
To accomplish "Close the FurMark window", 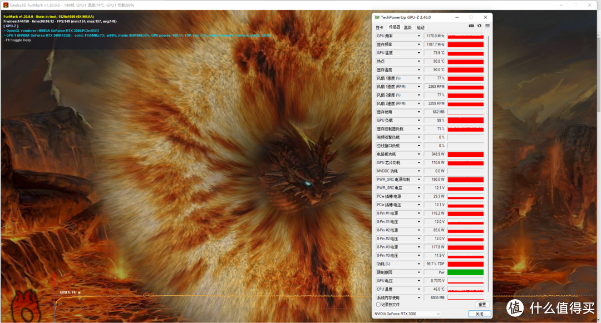I will [589, 5].
